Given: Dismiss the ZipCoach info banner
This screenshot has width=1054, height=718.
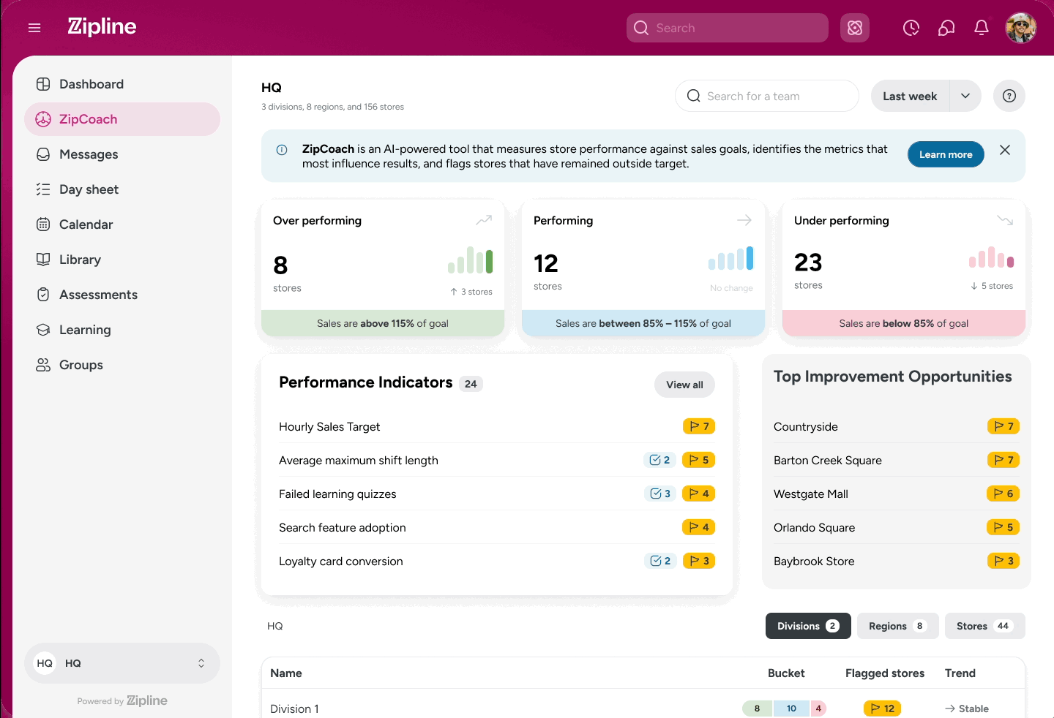Looking at the screenshot, I should (x=1005, y=150).
